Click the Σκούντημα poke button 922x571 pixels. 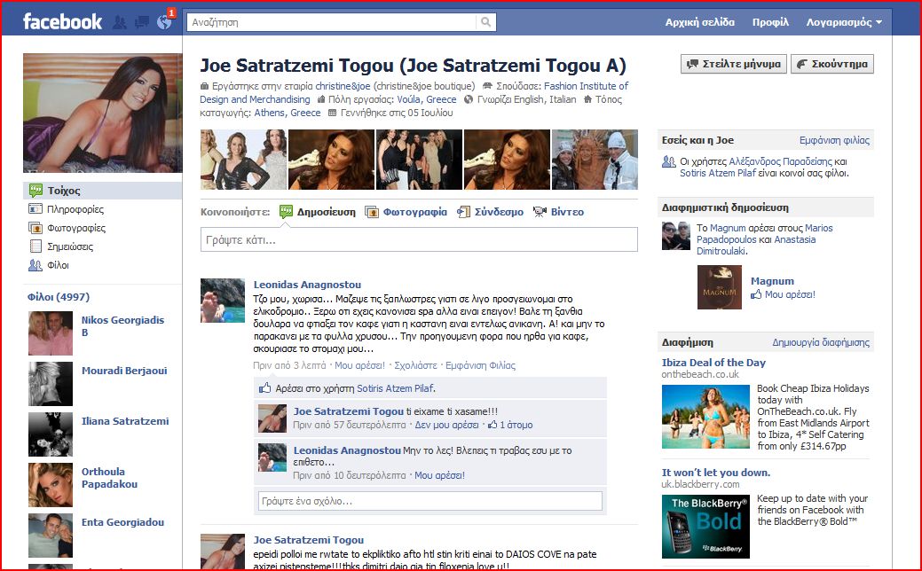click(832, 64)
